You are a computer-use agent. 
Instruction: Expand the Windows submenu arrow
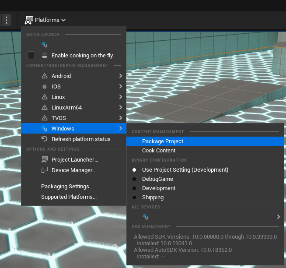121,128
